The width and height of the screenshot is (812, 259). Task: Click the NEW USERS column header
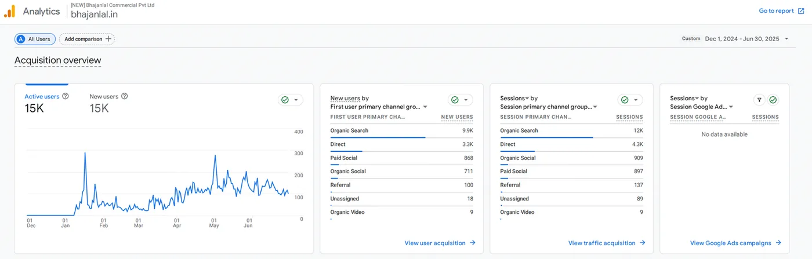coord(457,117)
